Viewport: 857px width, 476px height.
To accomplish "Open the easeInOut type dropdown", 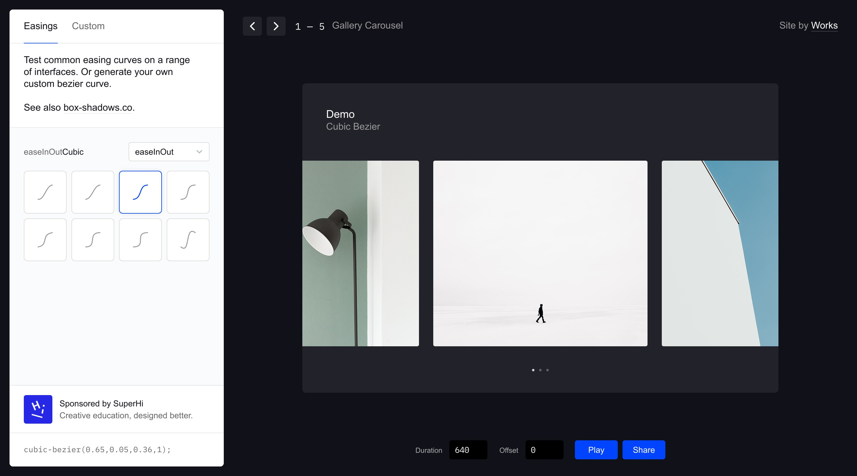I will point(169,152).
